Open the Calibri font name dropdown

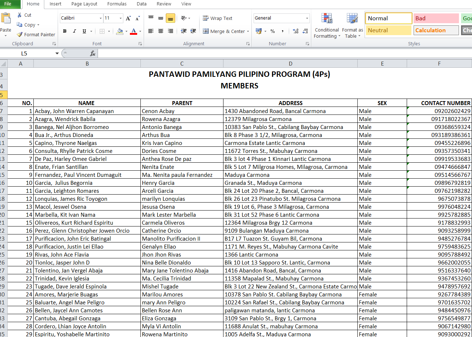coord(100,18)
